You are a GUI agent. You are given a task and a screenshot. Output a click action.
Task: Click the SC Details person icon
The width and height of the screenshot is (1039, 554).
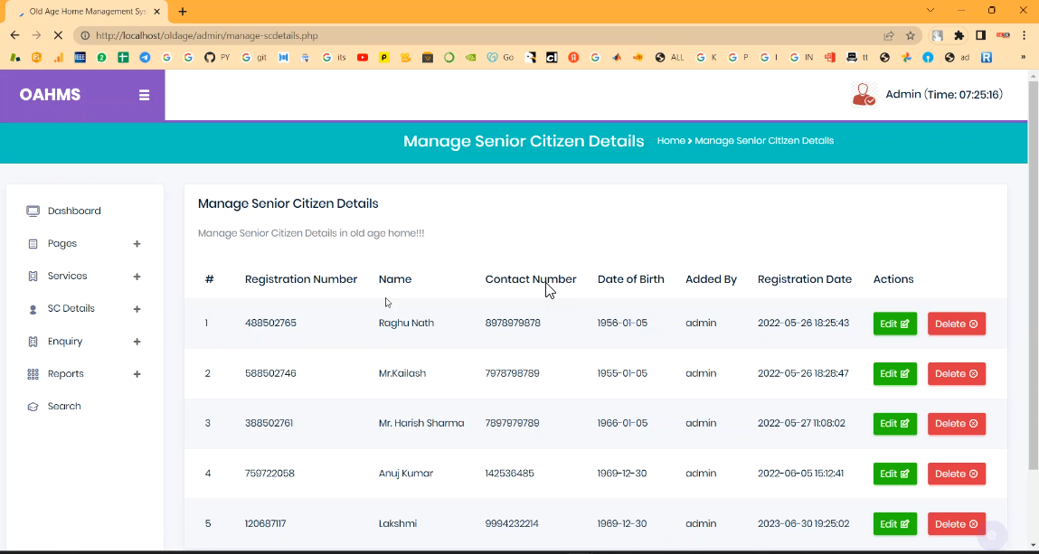[33, 309]
